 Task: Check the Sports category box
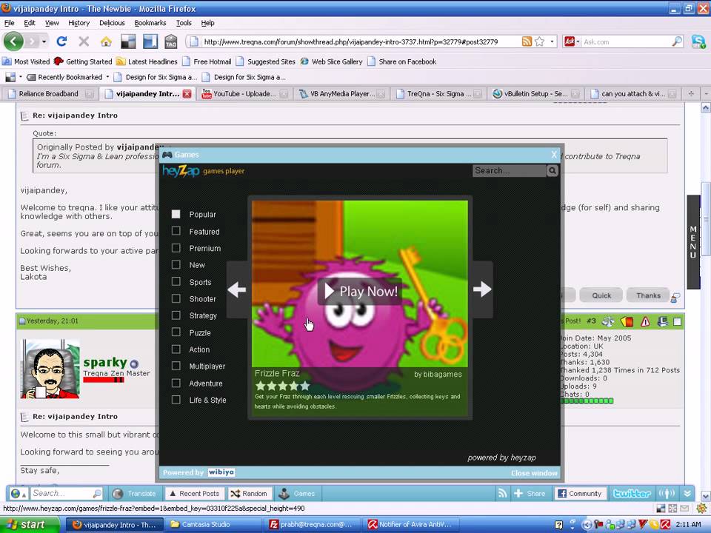(x=176, y=281)
